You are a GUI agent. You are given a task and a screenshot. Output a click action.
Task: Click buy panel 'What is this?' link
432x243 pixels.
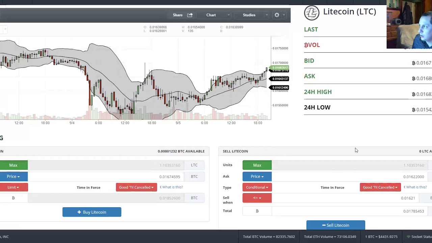[171, 187]
